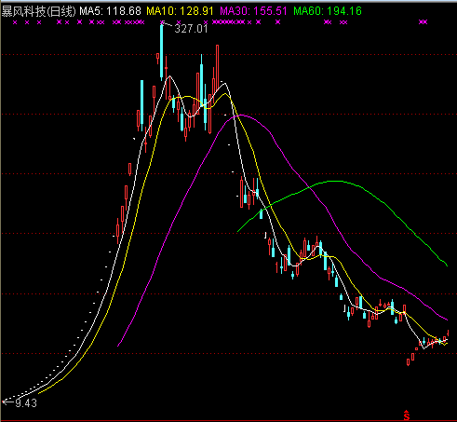Select the green MA60: 194.16 label
The width and height of the screenshot is (457, 422).
pyautogui.click(x=328, y=11)
